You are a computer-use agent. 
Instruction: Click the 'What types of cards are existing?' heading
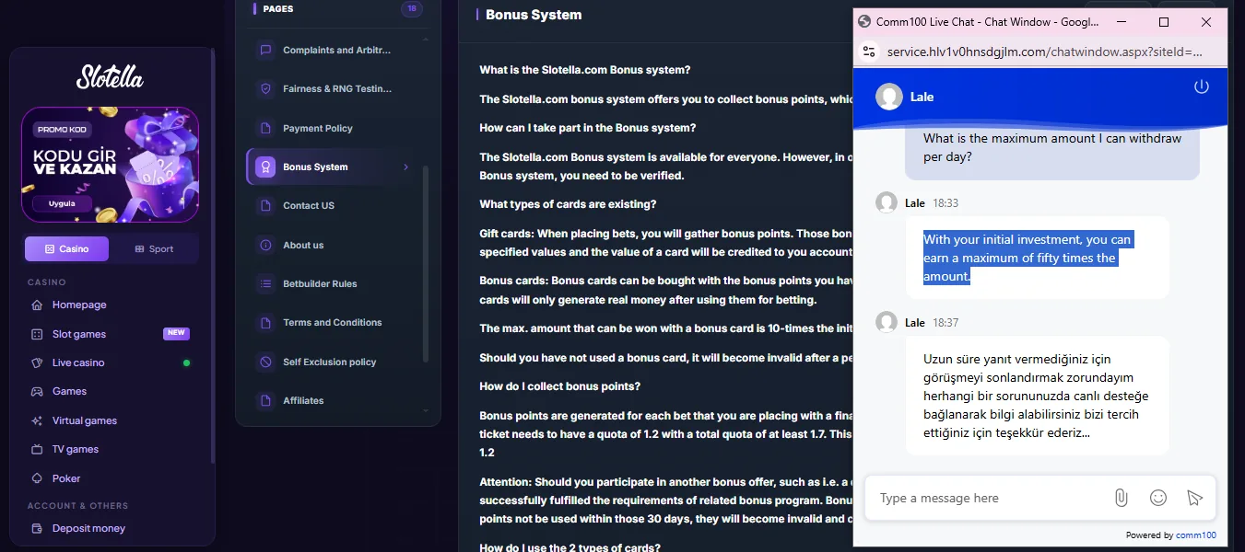coord(568,204)
